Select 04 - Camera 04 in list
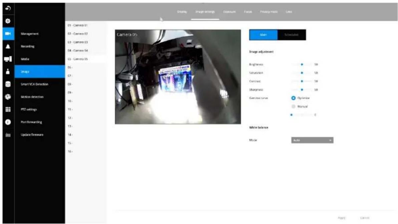The image size is (398, 224). 86,50
